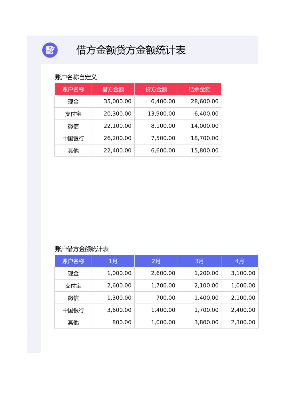
Task: Click the blue 3月 column header
Action: [199, 261]
